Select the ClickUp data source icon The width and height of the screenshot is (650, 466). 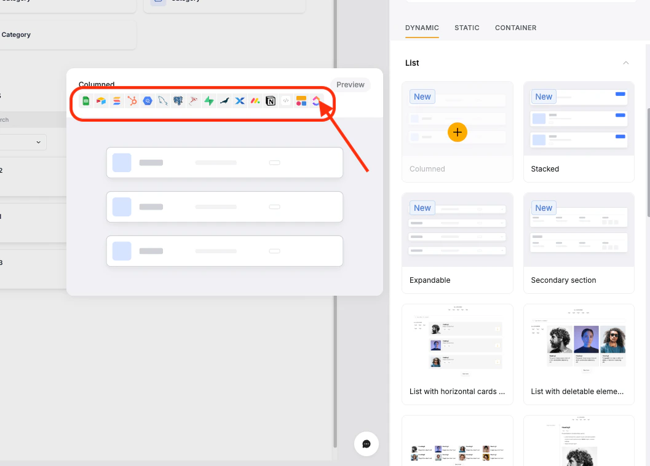tap(316, 101)
